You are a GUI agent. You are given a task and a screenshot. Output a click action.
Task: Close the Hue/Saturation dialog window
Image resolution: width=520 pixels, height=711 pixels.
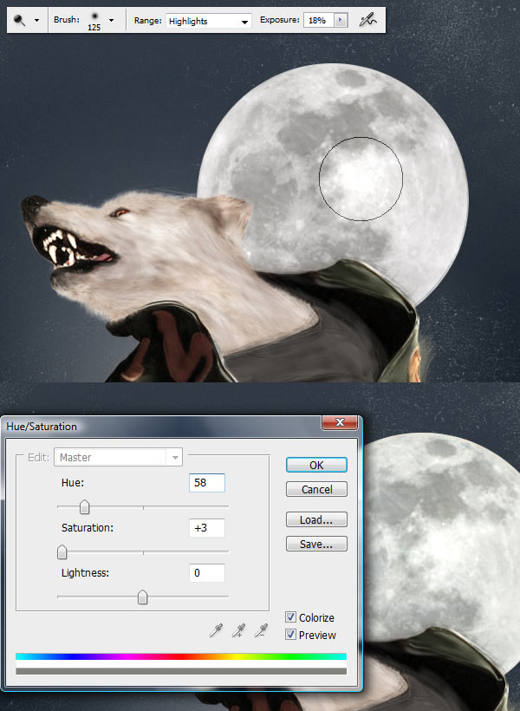(x=340, y=422)
